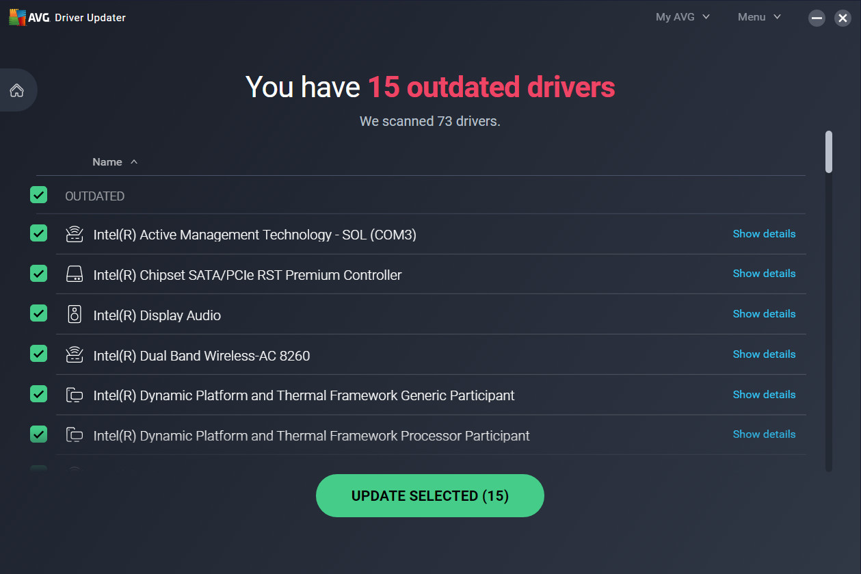Show details for Active Management Technology SOL
This screenshot has width=861, height=574.
click(764, 234)
